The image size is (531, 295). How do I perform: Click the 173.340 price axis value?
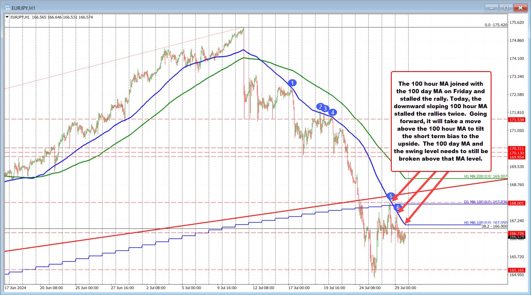[x=517, y=77]
